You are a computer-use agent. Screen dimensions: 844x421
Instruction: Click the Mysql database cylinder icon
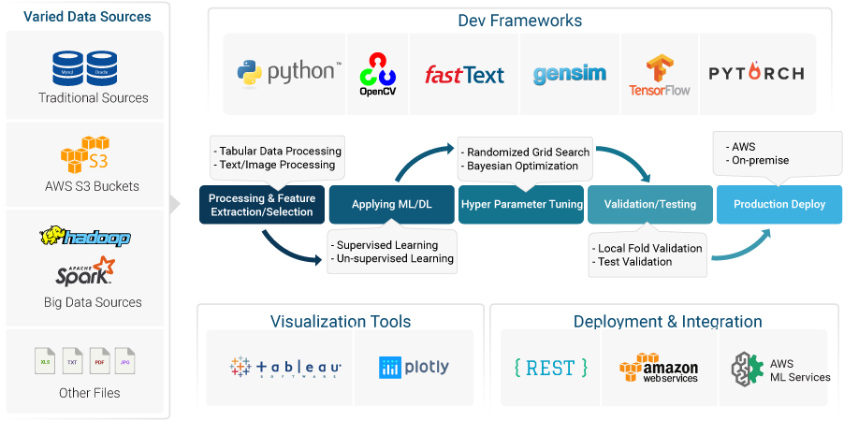click(68, 68)
